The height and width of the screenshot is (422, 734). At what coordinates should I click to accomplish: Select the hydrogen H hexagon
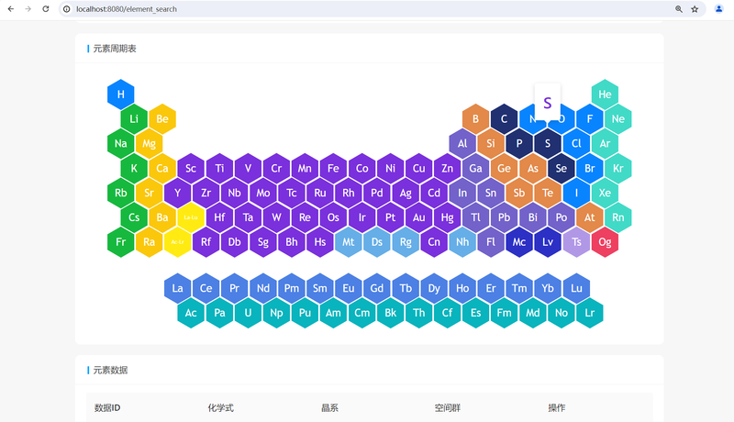pyautogui.click(x=121, y=94)
